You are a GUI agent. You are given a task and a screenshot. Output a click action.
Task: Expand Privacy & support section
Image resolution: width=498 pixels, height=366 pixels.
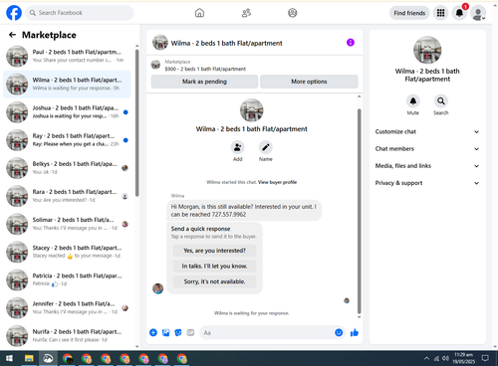click(427, 183)
